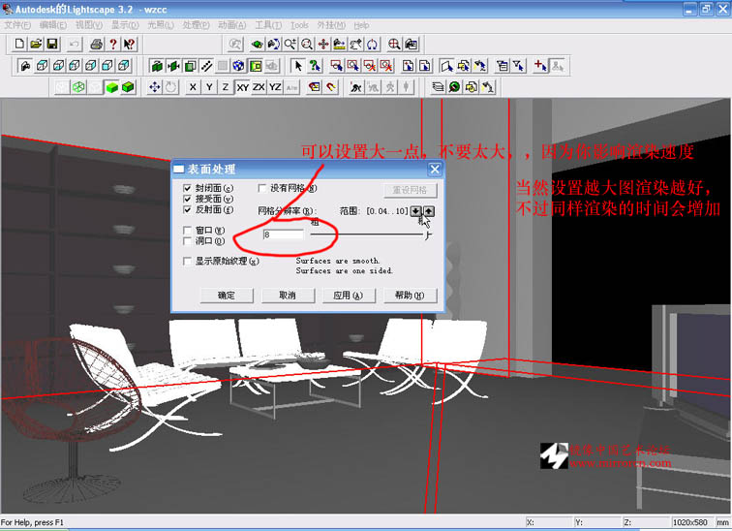Click the Open folder icon
The image size is (732, 531).
(x=36, y=44)
